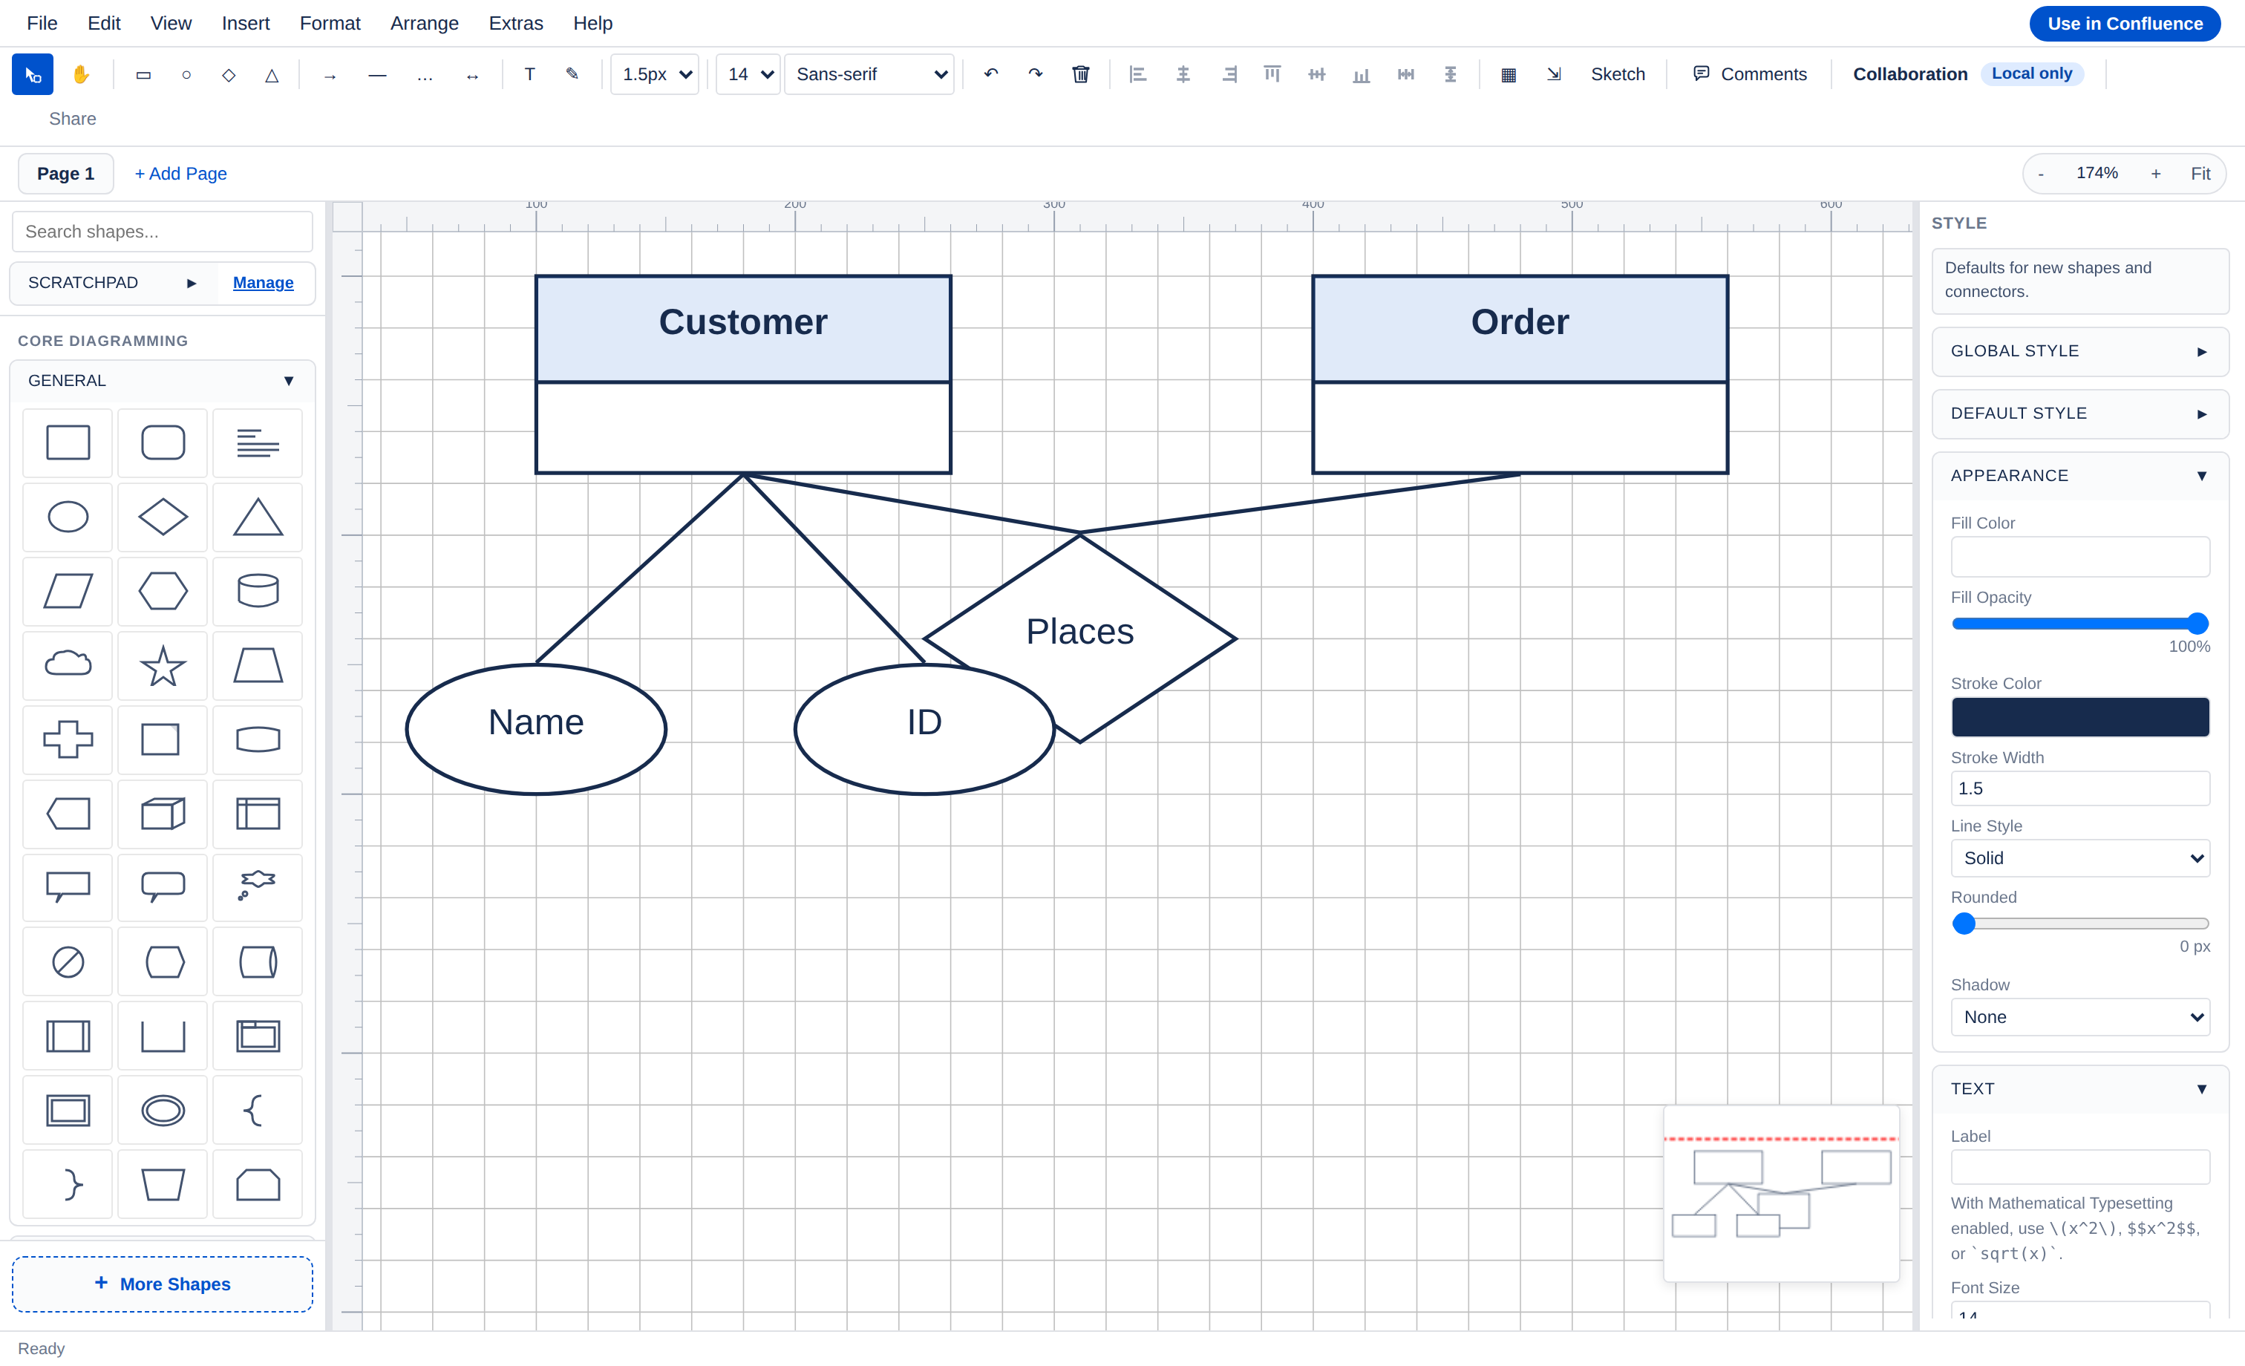Switch to the Page 1 tab
This screenshot has height=1366, width=2245.
pos(65,173)
